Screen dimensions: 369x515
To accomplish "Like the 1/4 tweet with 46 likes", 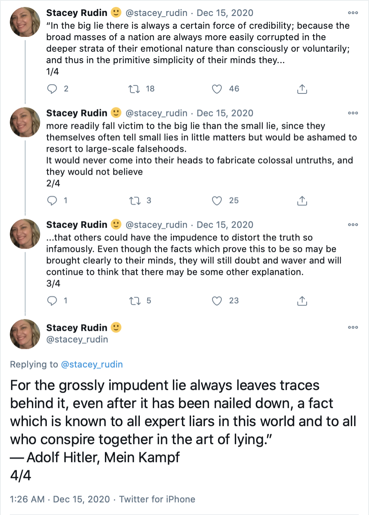I will pos(217,89).
